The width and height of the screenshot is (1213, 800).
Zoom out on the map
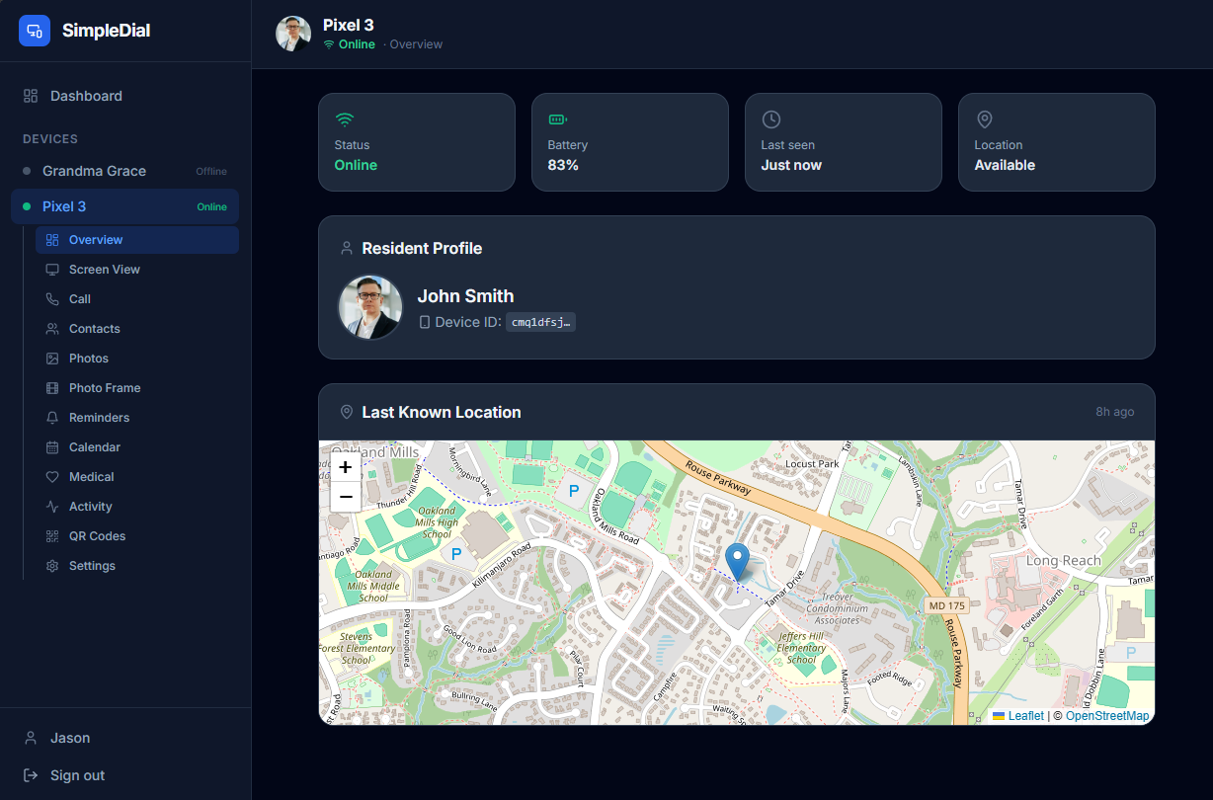click(x=346, y=497)
